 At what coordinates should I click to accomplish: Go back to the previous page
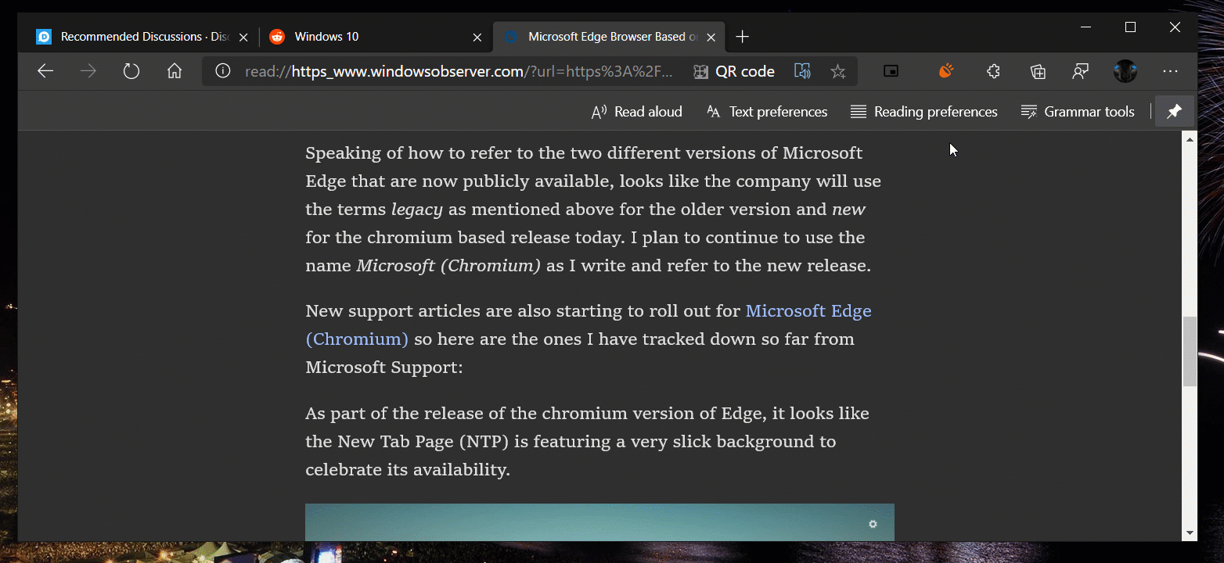45,72
